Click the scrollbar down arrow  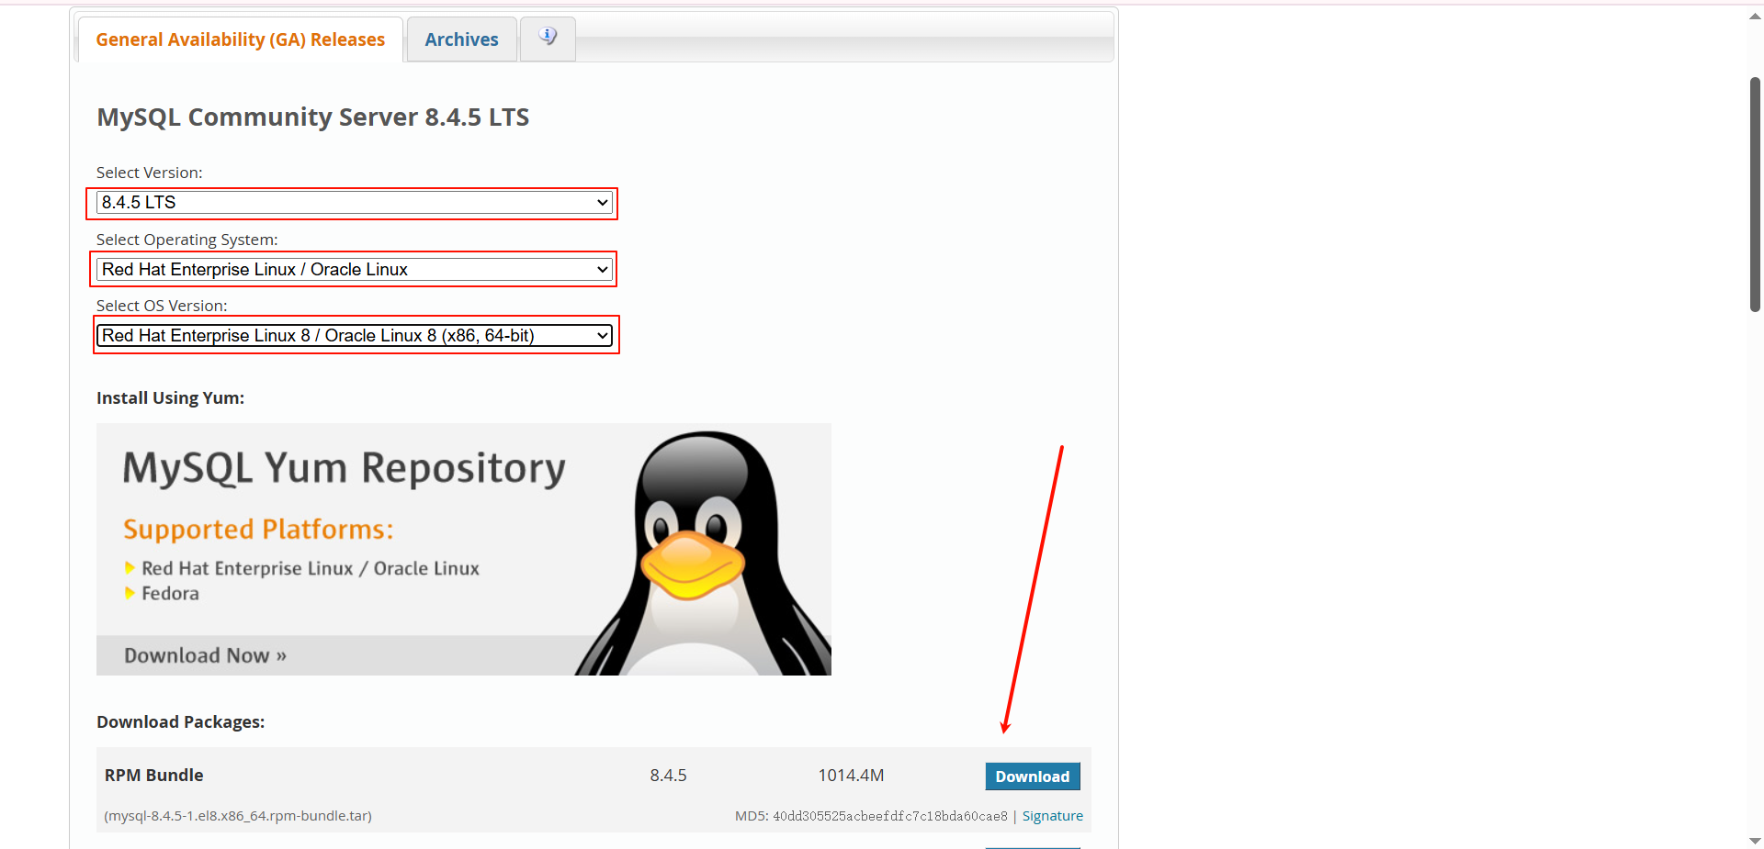[1753, 837]
